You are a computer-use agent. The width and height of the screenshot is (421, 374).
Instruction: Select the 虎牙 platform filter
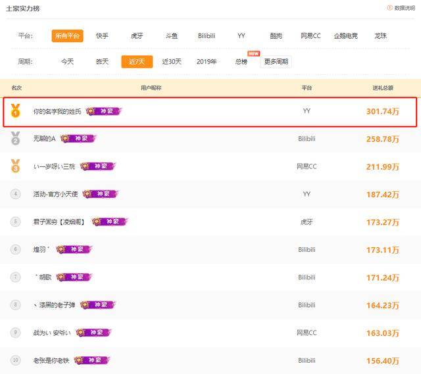coord(137,36)
